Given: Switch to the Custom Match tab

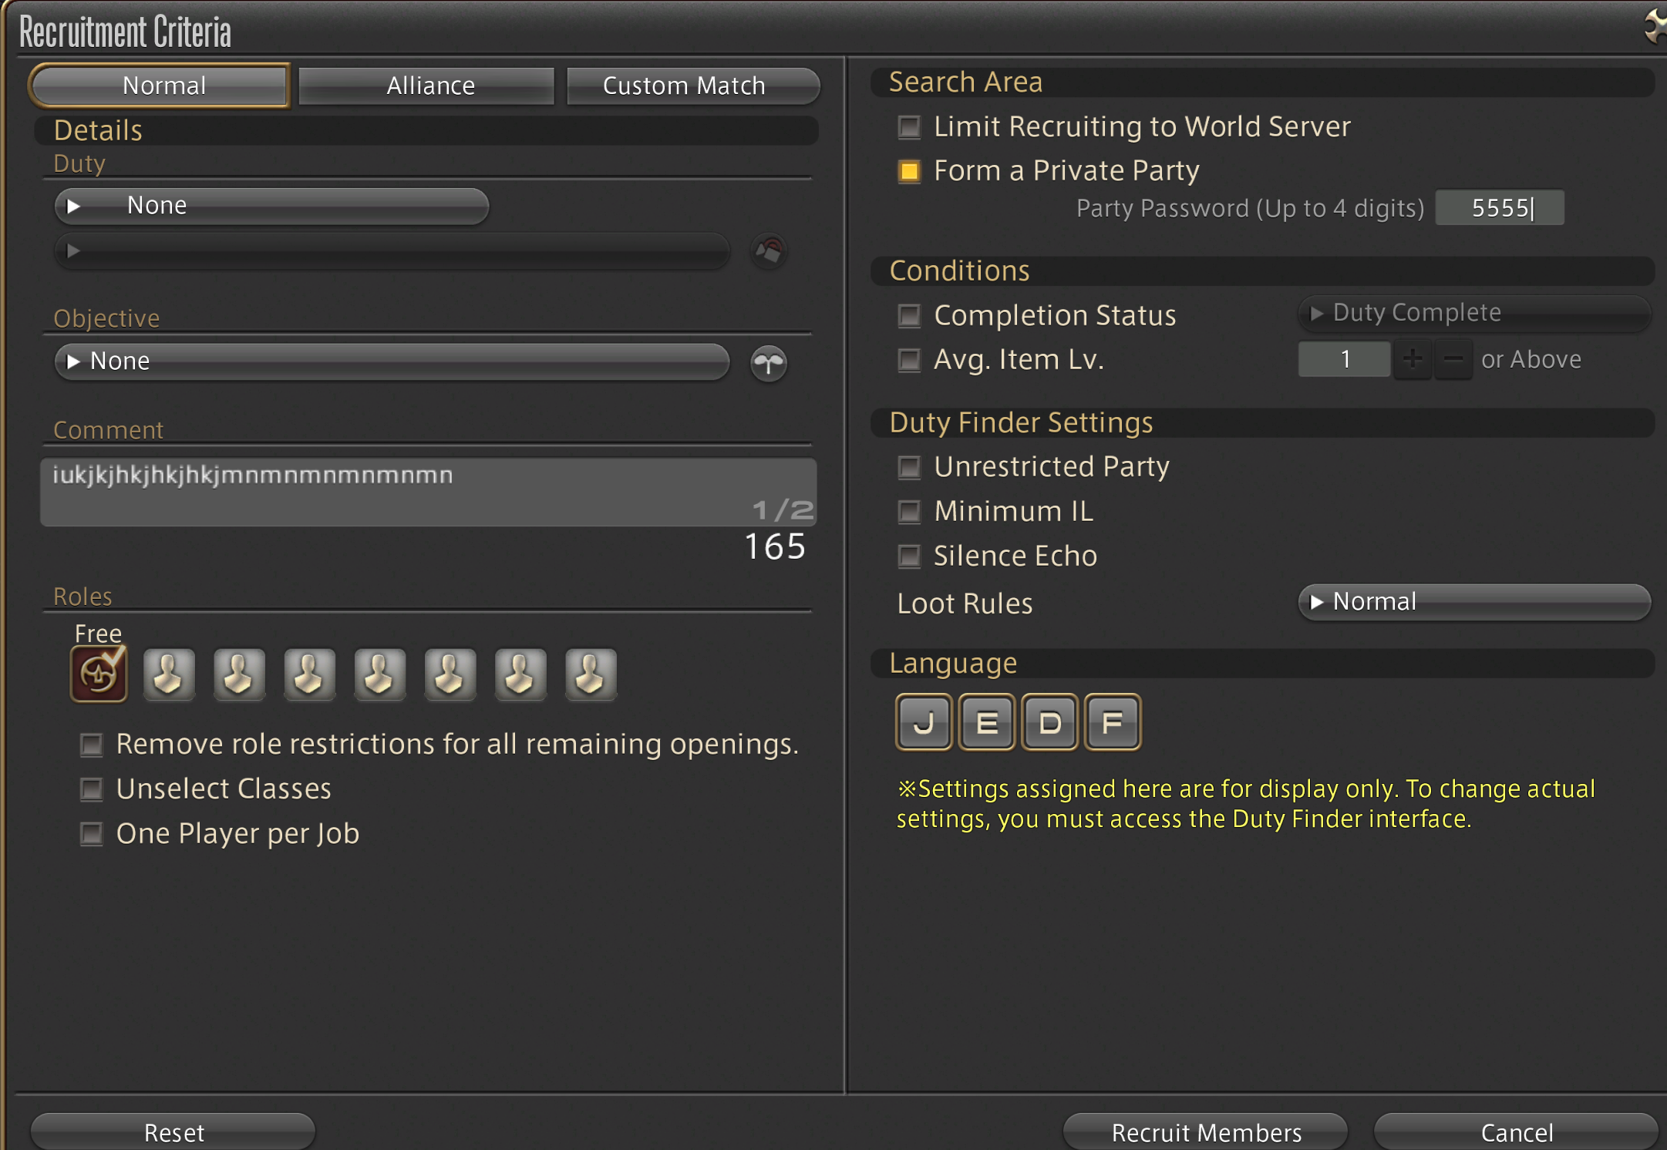Looking at the screenshot, I should [692, 86].
